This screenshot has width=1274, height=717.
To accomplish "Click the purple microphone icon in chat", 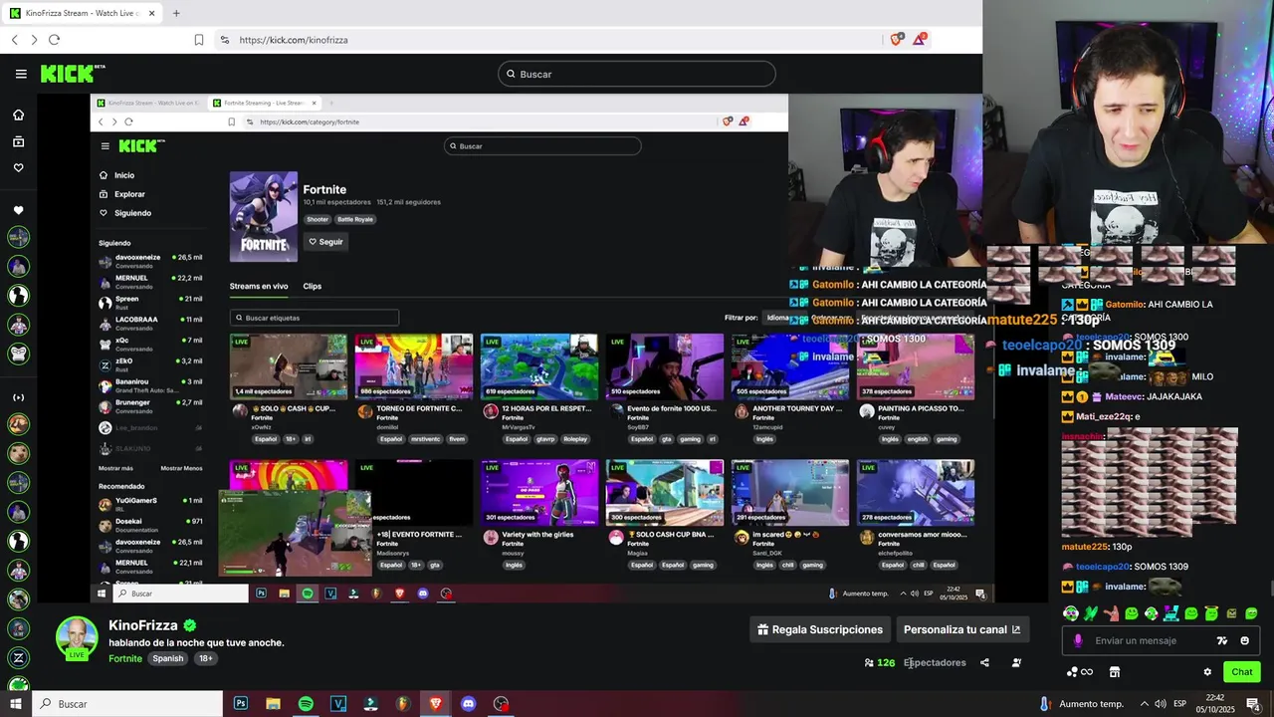I will tap(1078, 640).
